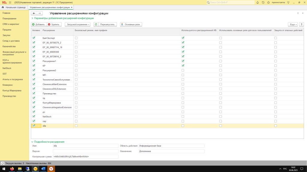Toggle Активно checkbox for Расширение2 row
Screen dimensions: 307x172
(x=34, y=70)
